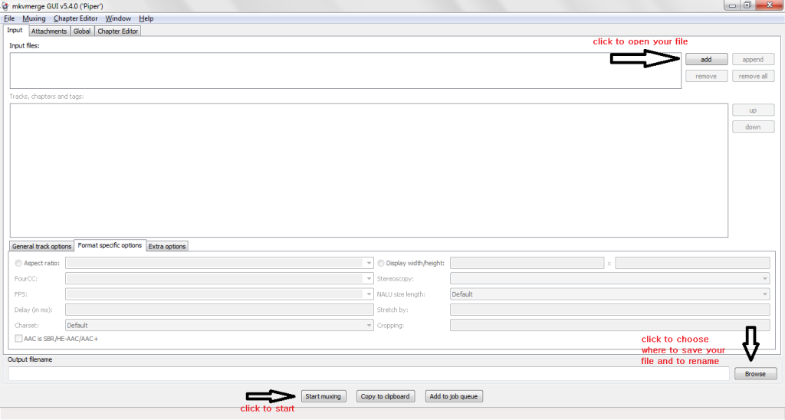This screenshot has height=420, width=785.
Task: Click the append button
Action: 753,60
